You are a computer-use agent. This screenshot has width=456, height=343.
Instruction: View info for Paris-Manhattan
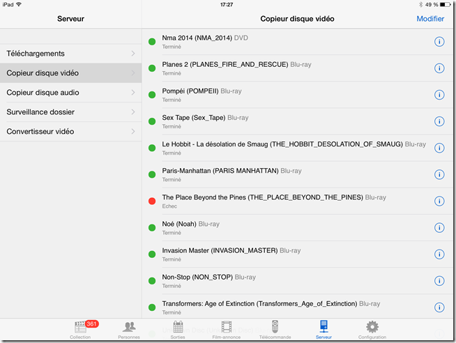[x=439, y=174]
